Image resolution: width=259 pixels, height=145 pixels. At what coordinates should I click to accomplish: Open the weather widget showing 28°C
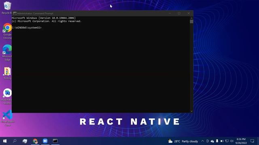point(183,141)
